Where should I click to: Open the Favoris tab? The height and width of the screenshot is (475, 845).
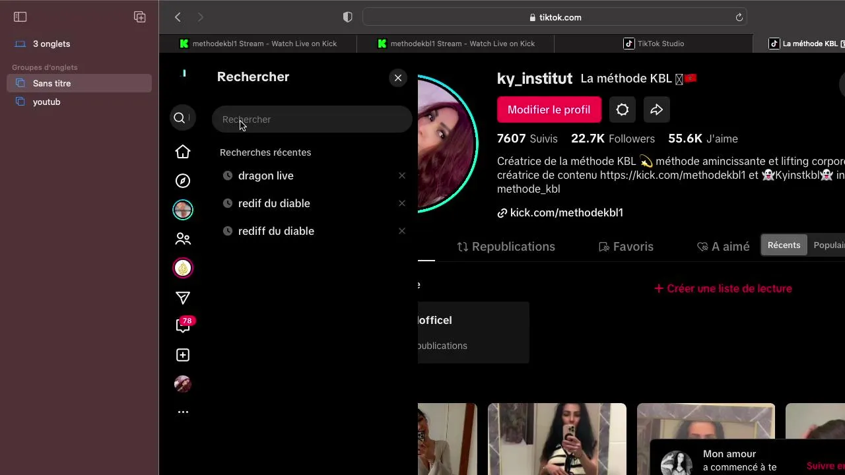tap(626, 247)
